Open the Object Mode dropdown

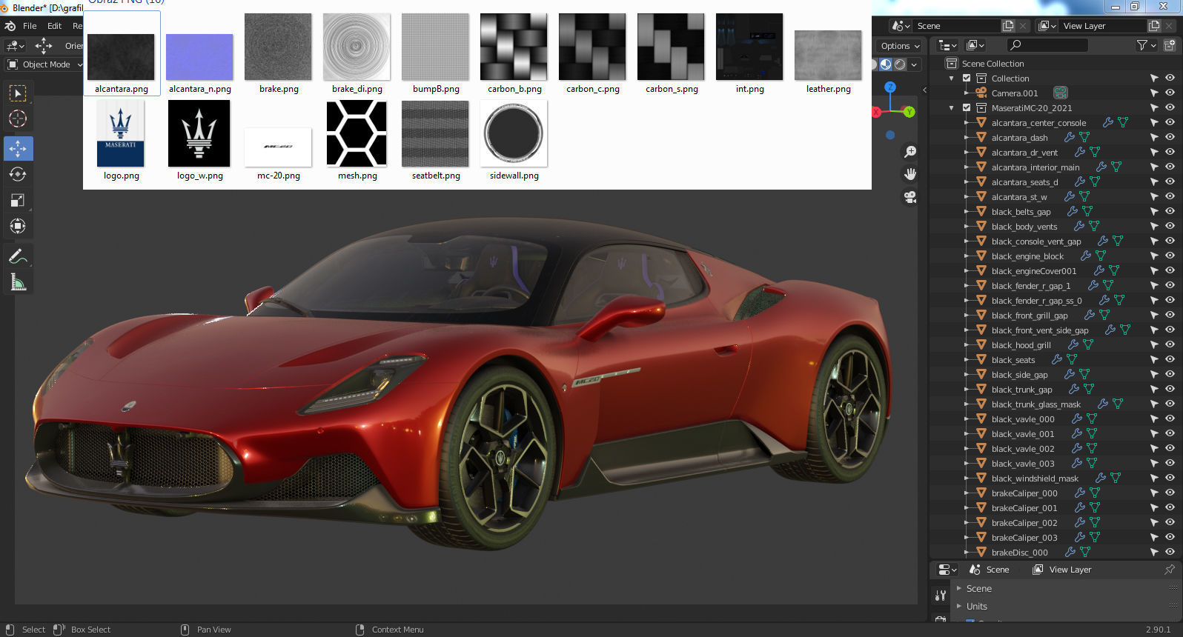click(x=44, y=64)
